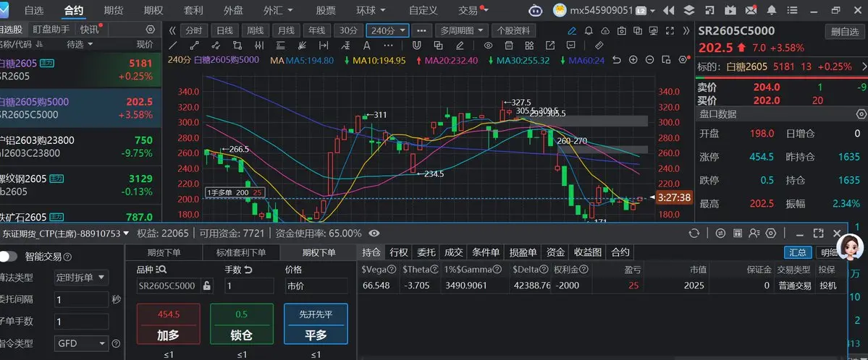Click the rewind double-arrow icon
868x360 pixels.
669,10
